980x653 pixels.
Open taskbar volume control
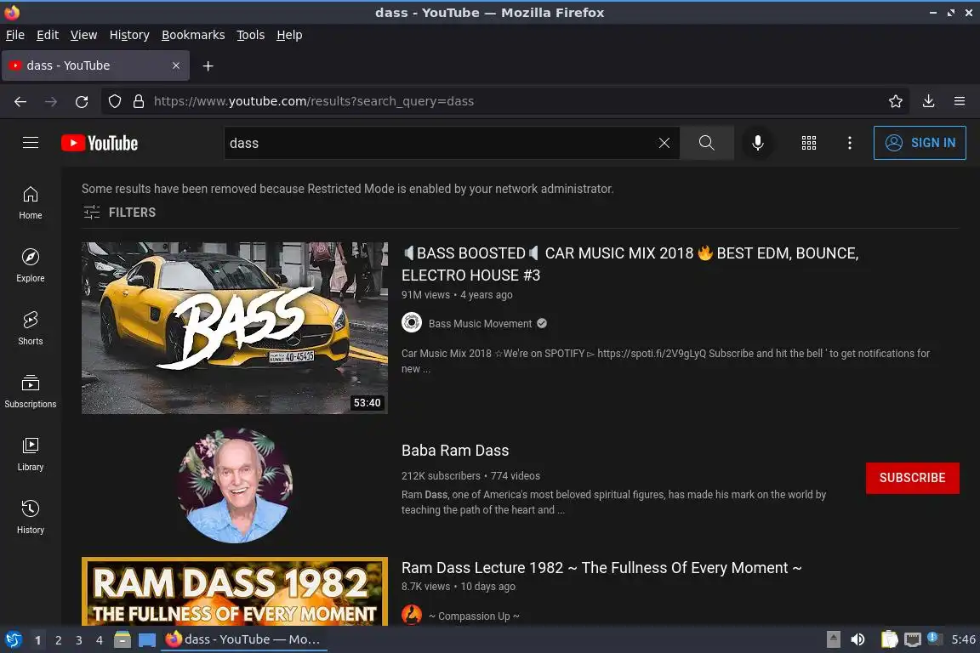[857, 640]
